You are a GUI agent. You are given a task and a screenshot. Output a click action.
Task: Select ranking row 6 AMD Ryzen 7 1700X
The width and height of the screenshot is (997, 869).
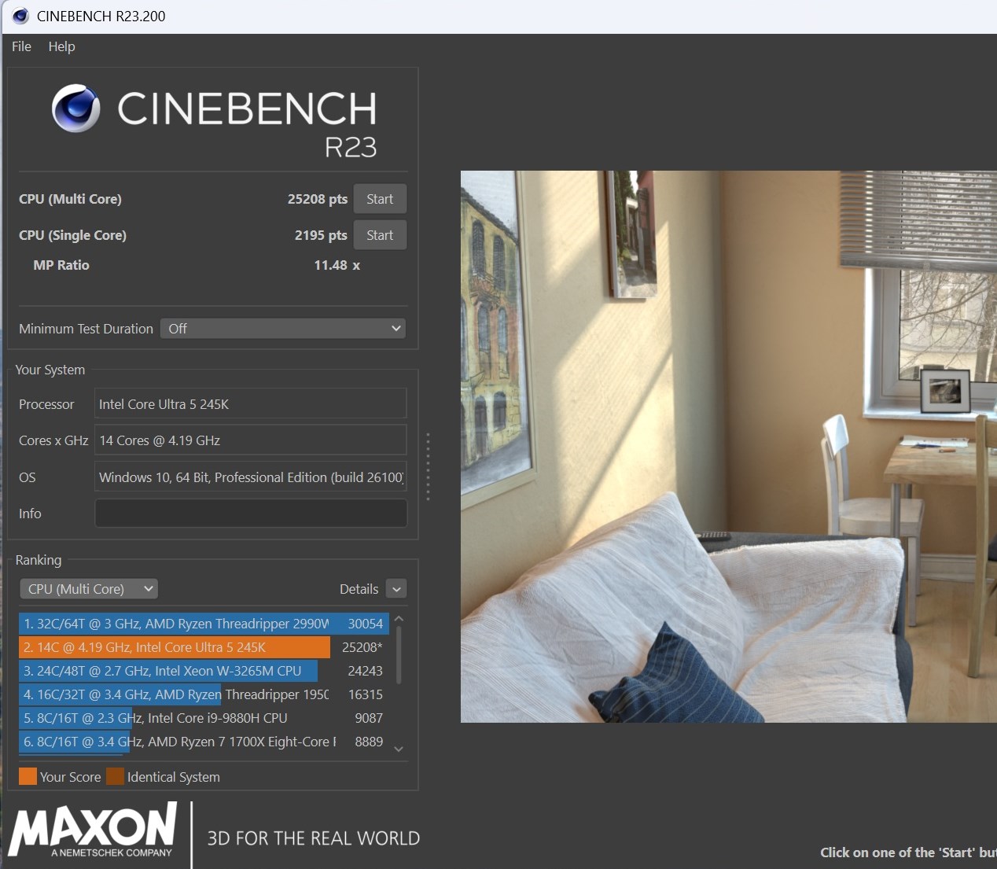pos(204,742)
